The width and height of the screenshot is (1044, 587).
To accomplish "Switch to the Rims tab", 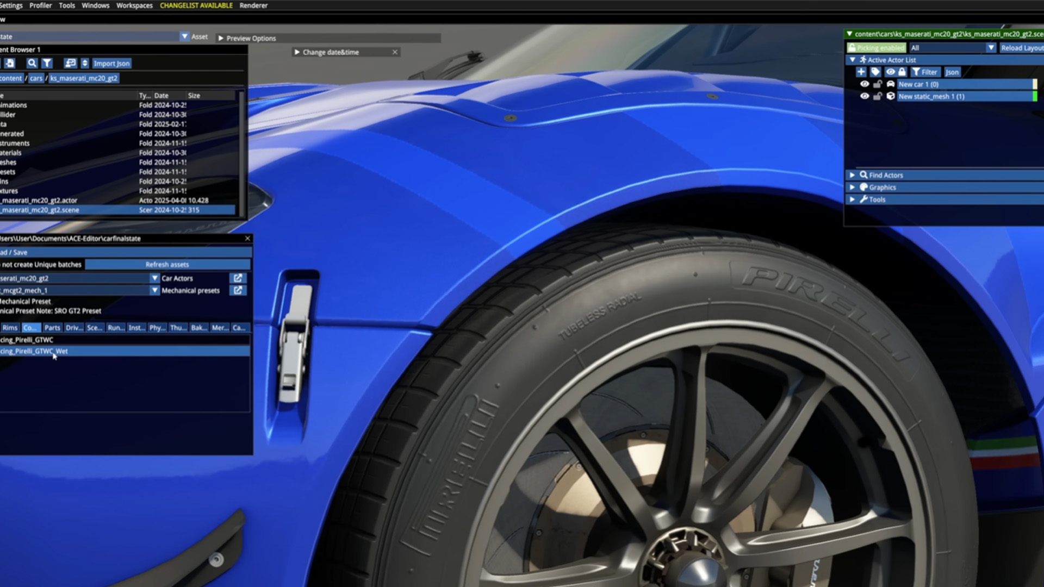I will (10, 328).
